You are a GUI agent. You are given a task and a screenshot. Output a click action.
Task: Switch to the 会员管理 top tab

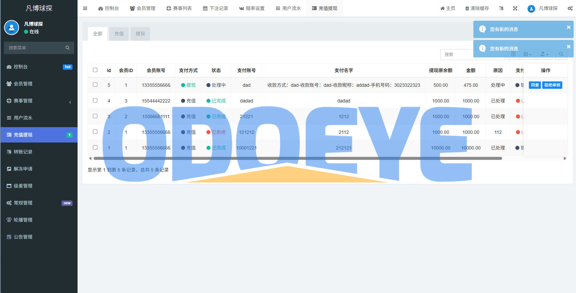143,8
